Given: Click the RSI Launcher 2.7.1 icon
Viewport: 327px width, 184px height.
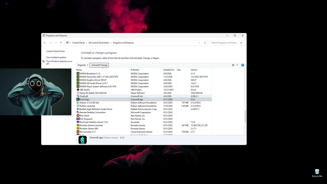Looking at the screenshot, I should pos(78,132).
